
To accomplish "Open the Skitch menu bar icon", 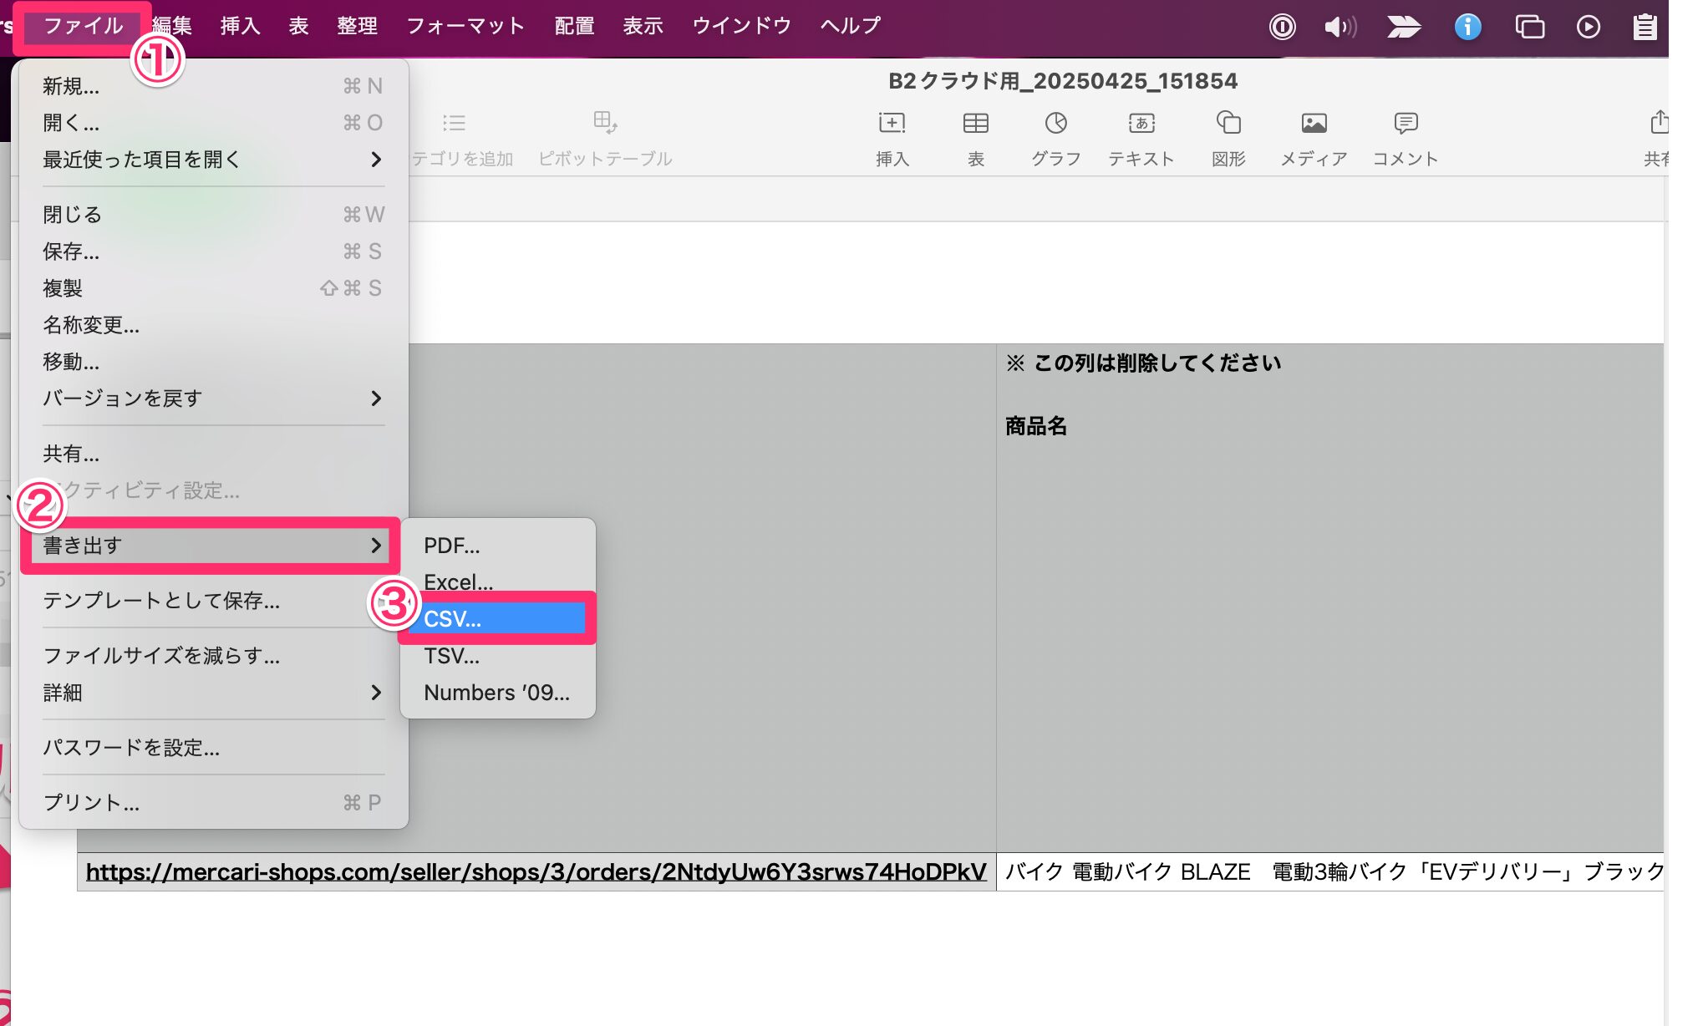I will click(x=1403, y=26).
